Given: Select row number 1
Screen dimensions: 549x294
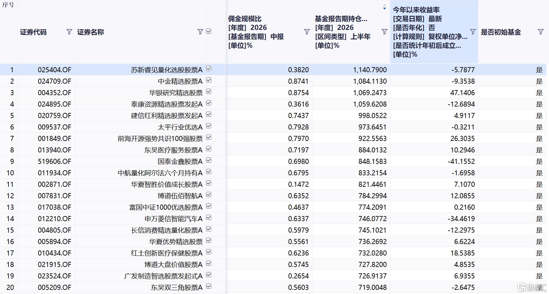Looking at the screenshot, I should [x=12, y=70].
